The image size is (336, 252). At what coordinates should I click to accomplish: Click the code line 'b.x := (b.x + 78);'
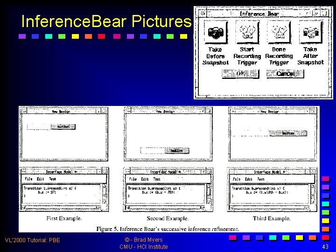click(x=158, y=192)
